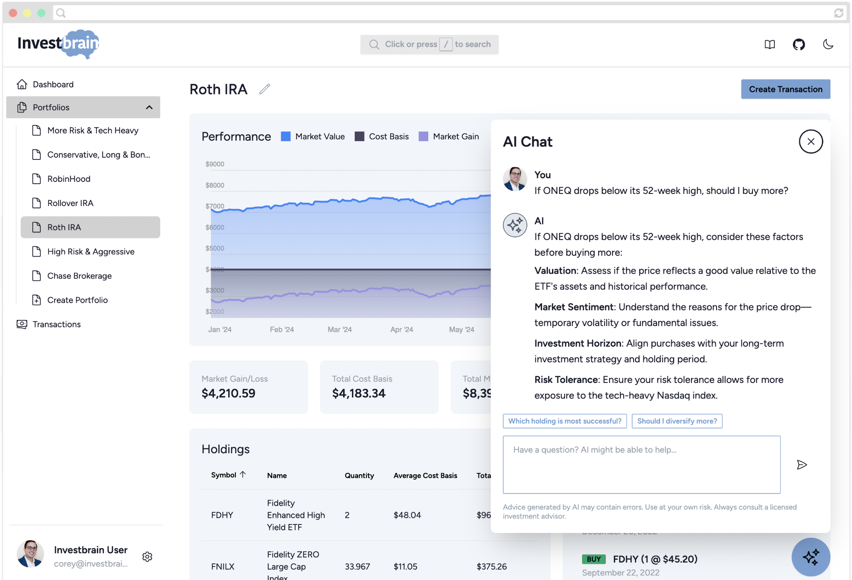The width and height of the screenshot is (852, 580).
Task: Open the documentation book icon
Action: pyautogui.click(x=769, y=44)
